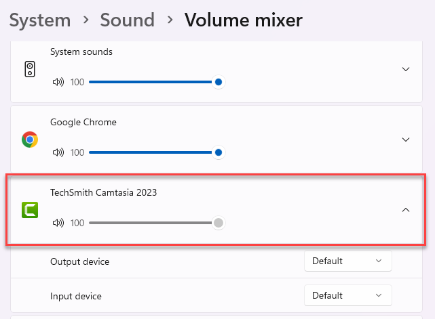Expand the System sounds chevron

click(x=406, y=69)
